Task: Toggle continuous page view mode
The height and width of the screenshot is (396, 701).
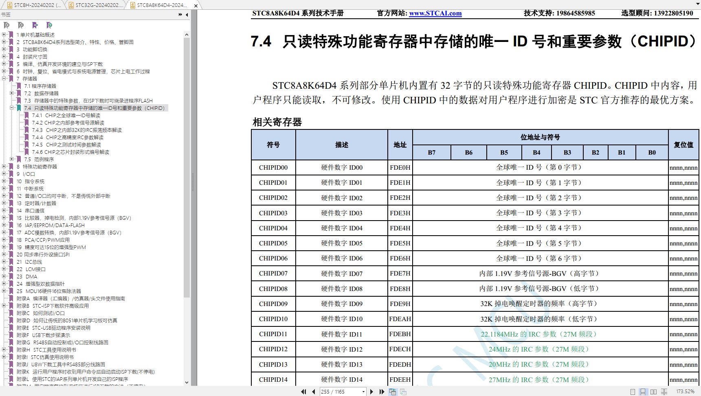Action: (643, 392)
